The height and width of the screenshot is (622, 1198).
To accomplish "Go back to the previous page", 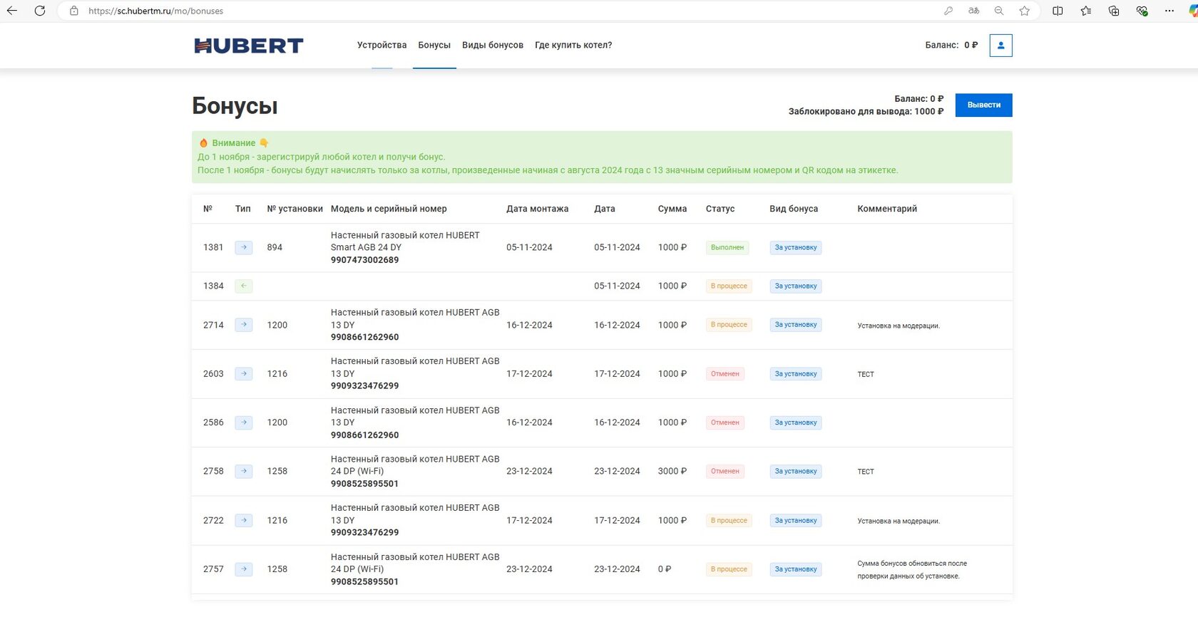I will 12,11.
